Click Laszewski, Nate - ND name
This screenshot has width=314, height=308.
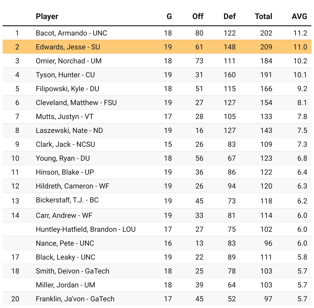click(69, 130)
